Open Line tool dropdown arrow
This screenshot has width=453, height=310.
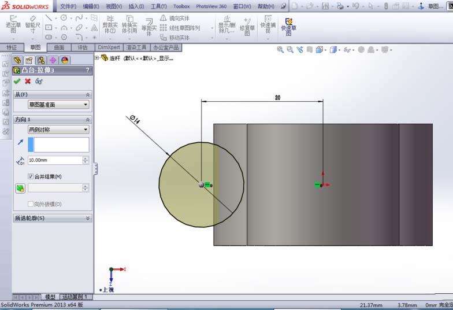55,19
